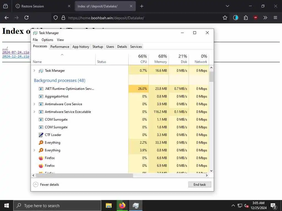The height and width of the screenshot is (211, 282).
Task: Switch to the Users tab
Action: [x=110, y=47]
